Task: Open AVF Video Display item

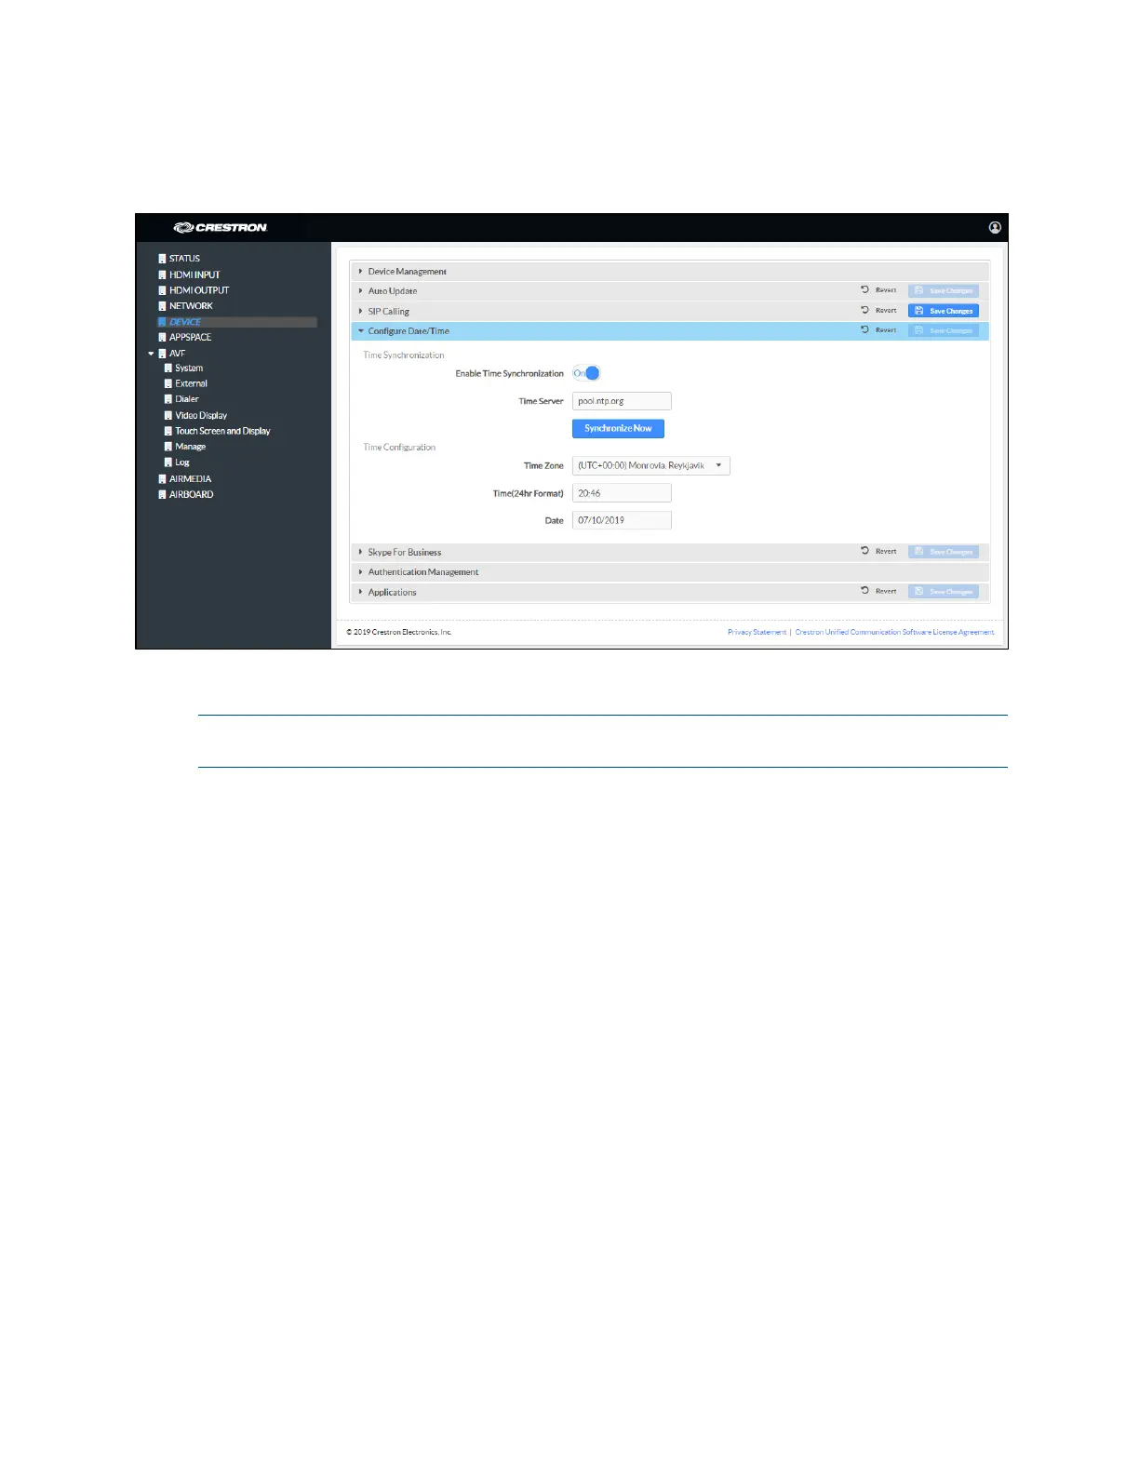Action: (x=201, y=415)
